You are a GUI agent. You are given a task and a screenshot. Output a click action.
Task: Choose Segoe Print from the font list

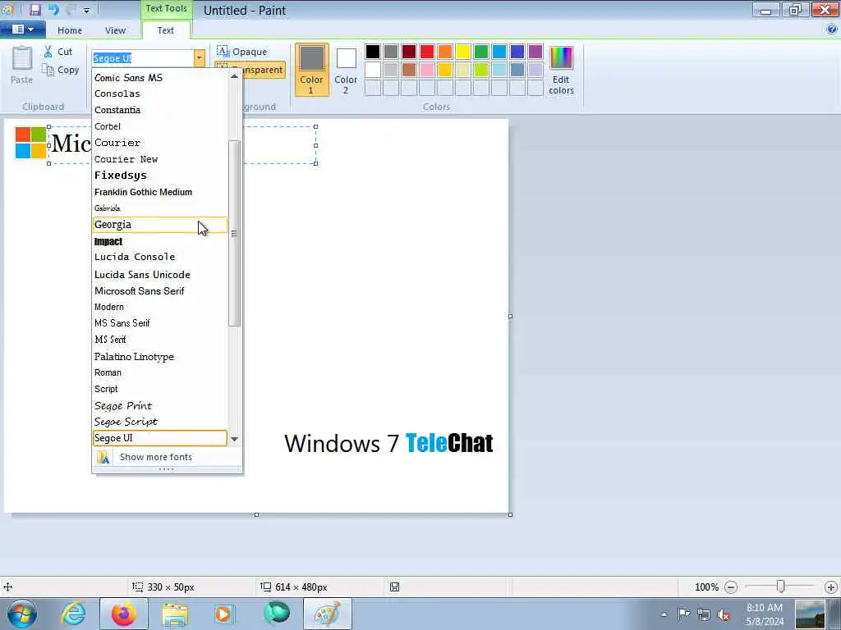[x=160, y=405]
